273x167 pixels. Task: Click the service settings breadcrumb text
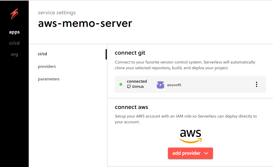57,13
